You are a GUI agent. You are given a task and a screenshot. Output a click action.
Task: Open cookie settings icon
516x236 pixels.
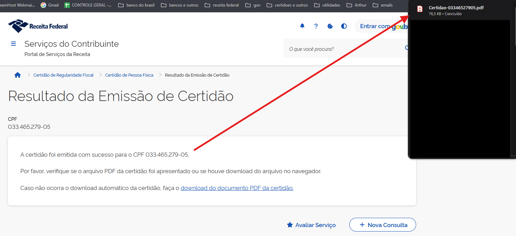(x=330, y=26)
